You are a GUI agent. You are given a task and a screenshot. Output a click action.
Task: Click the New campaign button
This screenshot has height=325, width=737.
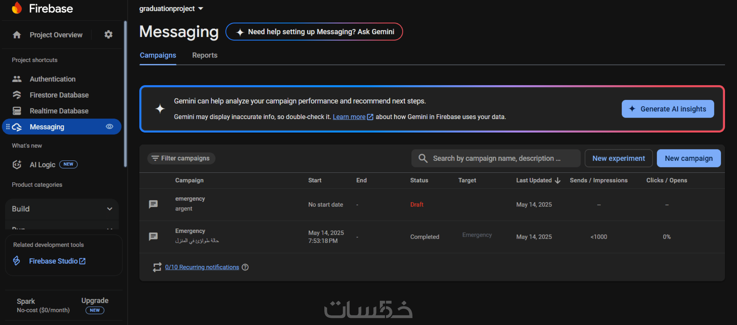click(689, 158)
